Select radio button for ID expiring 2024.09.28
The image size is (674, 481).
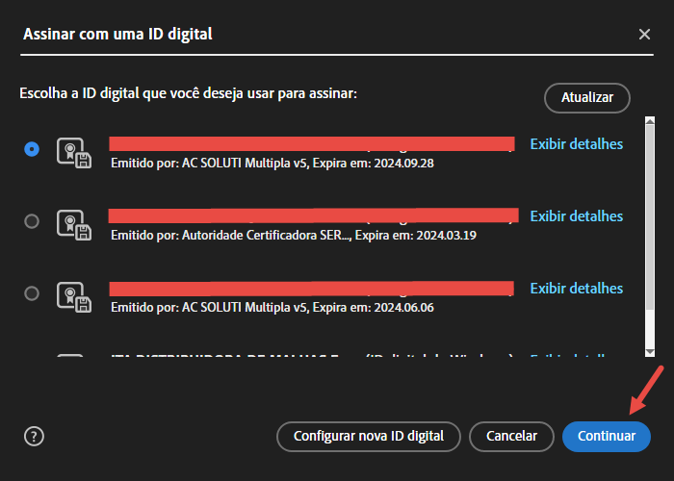(32, 149)
